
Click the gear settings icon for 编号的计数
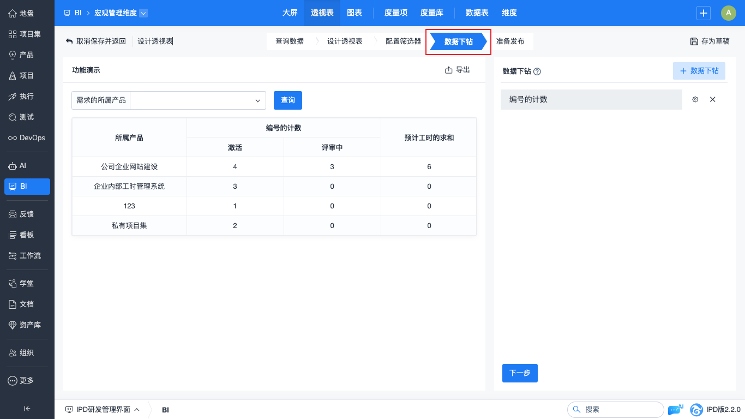695,100
